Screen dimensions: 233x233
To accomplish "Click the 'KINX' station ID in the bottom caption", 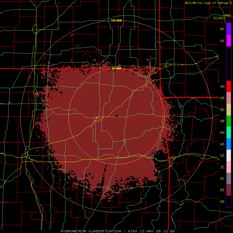I will (x=133, y=231).
